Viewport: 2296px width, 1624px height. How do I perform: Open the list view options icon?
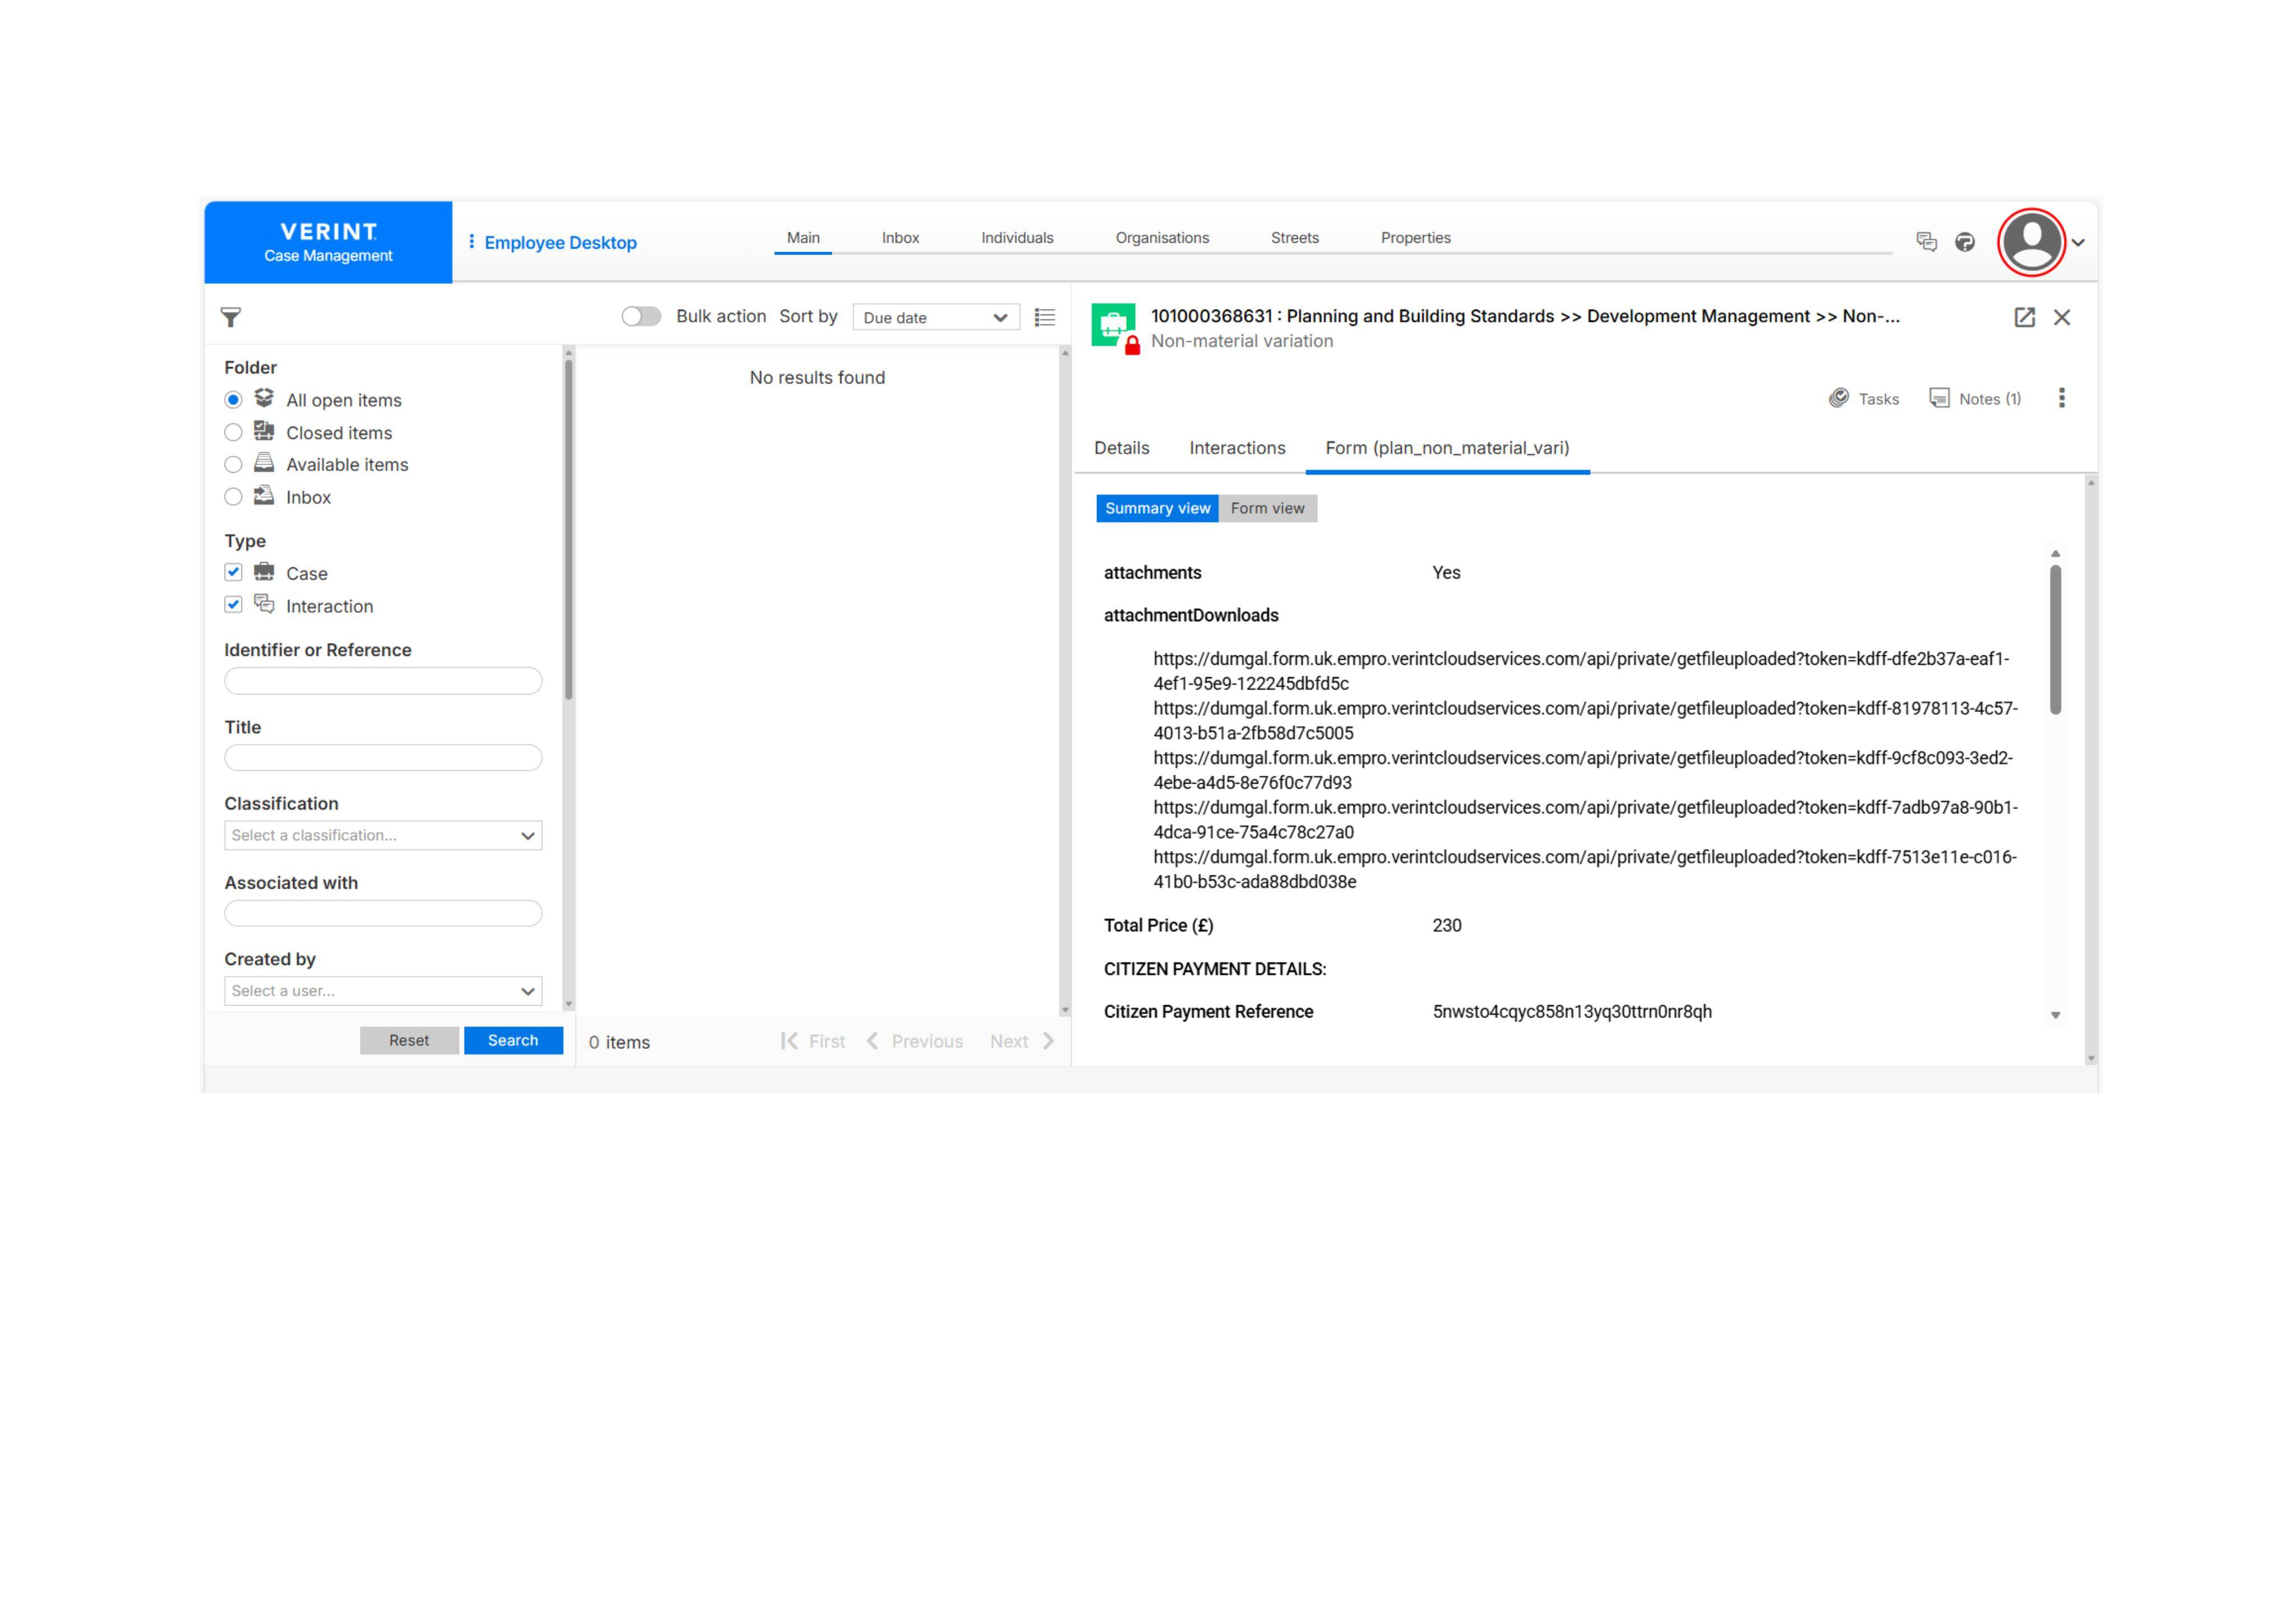(x=1045, y=317)
